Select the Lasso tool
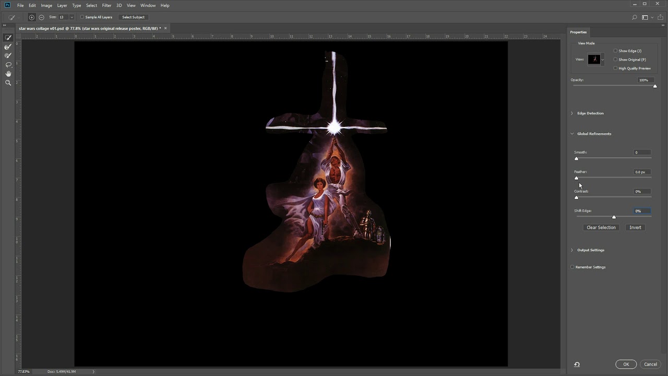Image resolution: width=668 pixels, height=376 pixels. coord(8,65)
